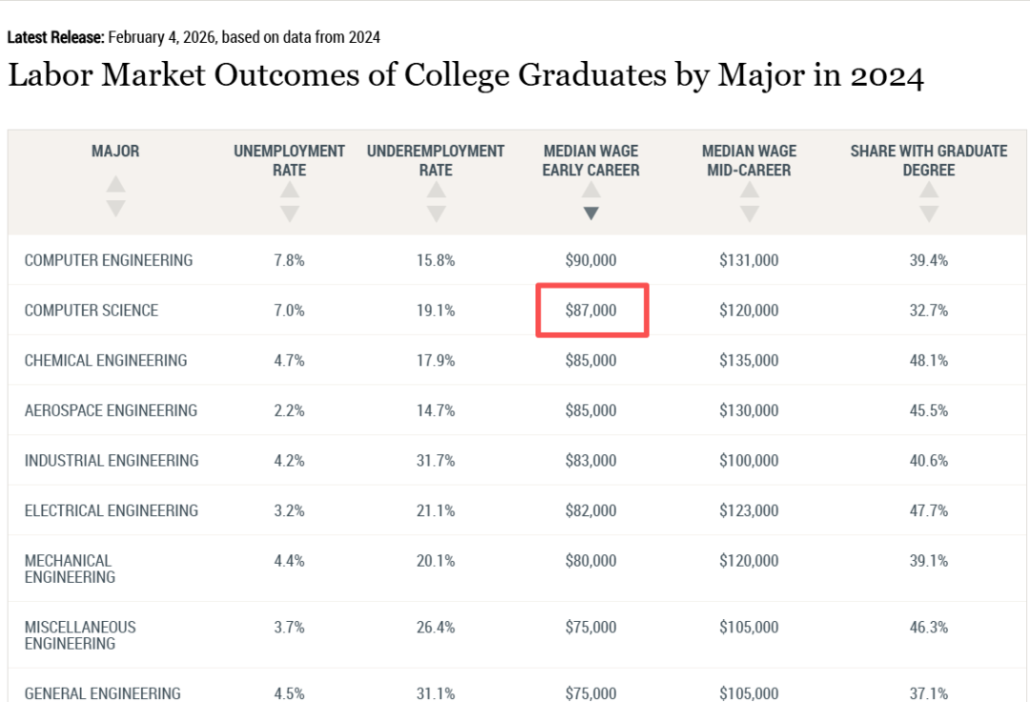Click descending sort arrow under Major column

115,207
